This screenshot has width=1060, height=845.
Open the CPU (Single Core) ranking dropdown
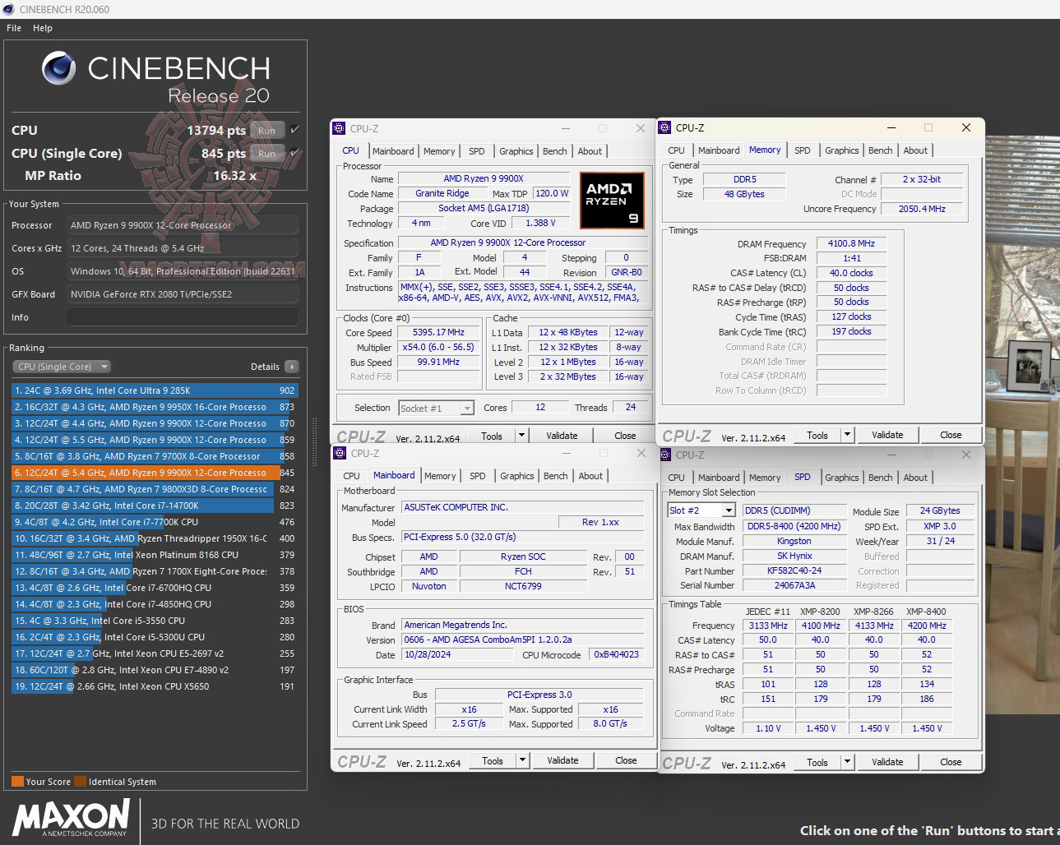pyautogui.click(x=62, y=367)
